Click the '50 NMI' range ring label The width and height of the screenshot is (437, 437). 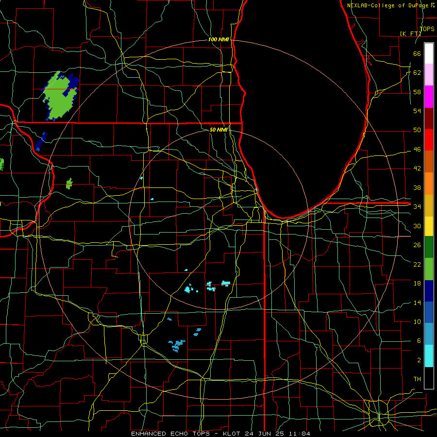pos(218,130)
